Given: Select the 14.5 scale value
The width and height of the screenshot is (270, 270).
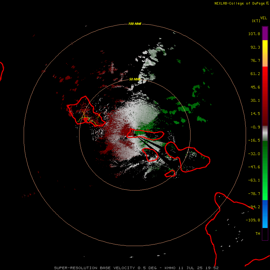Looking at the screenshot, I should click(255, 114).
